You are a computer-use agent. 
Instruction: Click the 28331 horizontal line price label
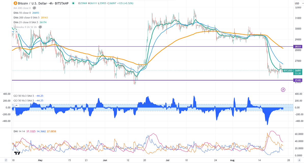point(298,47)
